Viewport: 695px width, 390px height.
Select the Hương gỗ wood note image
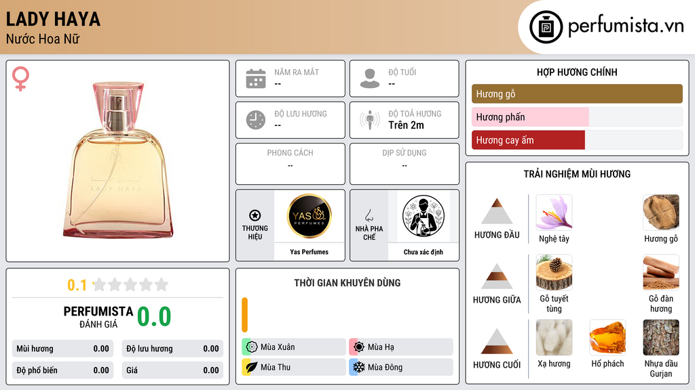click(x=661, y=213)
